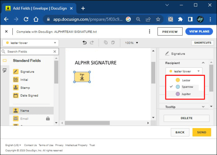The image size is (217, 155).
Task: Click the VIEW PLANS button
Action: tap(199, 31)
